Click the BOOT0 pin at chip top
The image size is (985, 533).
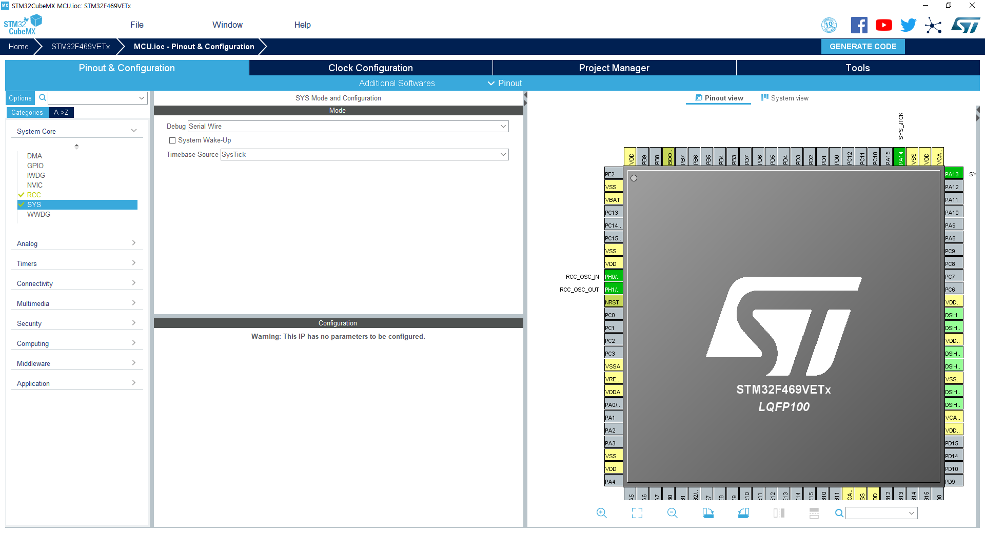[669, 157]
